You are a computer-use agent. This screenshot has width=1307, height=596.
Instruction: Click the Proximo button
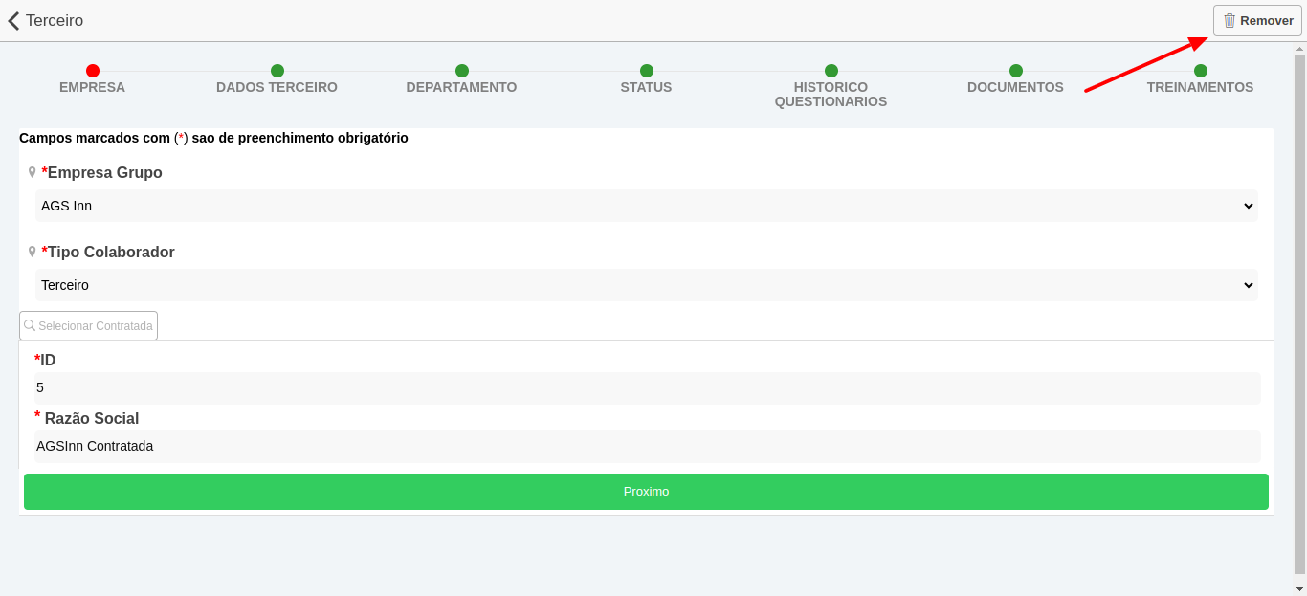(x=646, y=491)
